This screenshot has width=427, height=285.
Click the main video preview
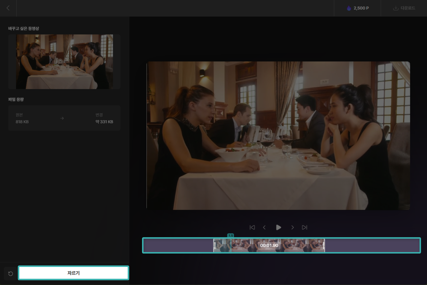[x=278, y=136]
